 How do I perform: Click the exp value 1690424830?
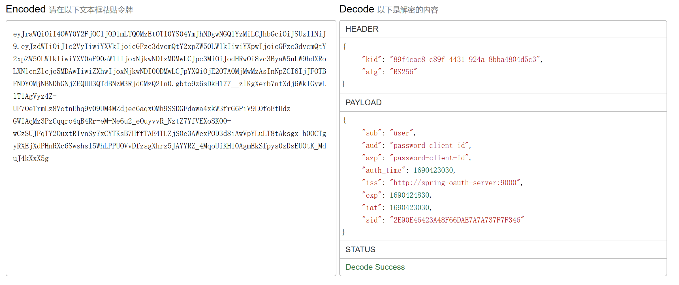click(409, 195)
